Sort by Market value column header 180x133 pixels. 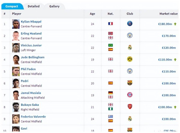click(169, 14)
